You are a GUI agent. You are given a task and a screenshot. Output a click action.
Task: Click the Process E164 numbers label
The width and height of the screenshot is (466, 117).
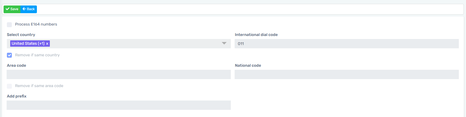pyautogui.click(x=36, y=24)
